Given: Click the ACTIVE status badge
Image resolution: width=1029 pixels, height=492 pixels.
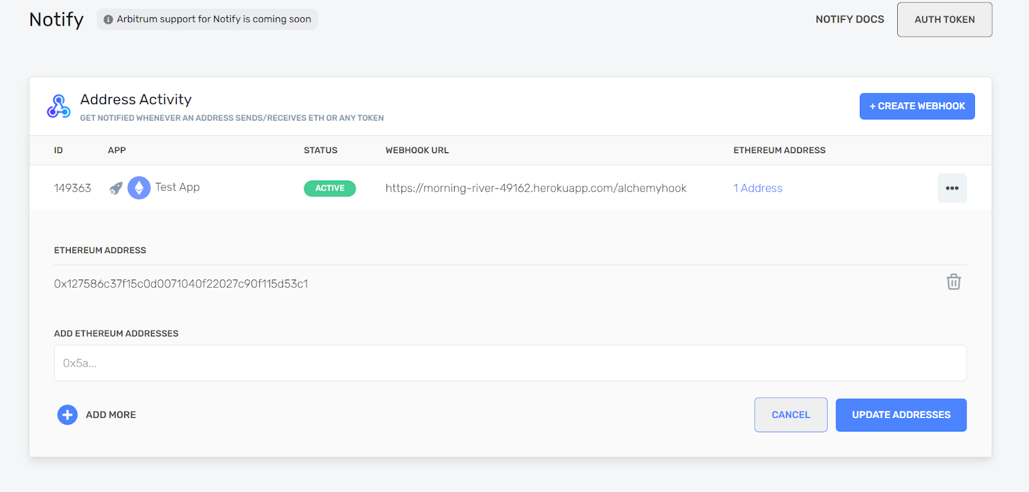Looking at the screenshot, I should tap(330, 188).
